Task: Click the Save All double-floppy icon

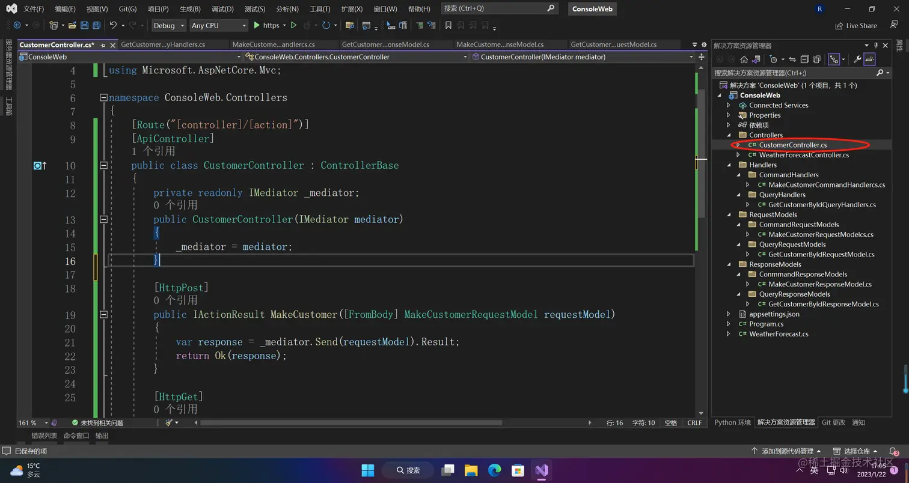Action: [96, 25]
